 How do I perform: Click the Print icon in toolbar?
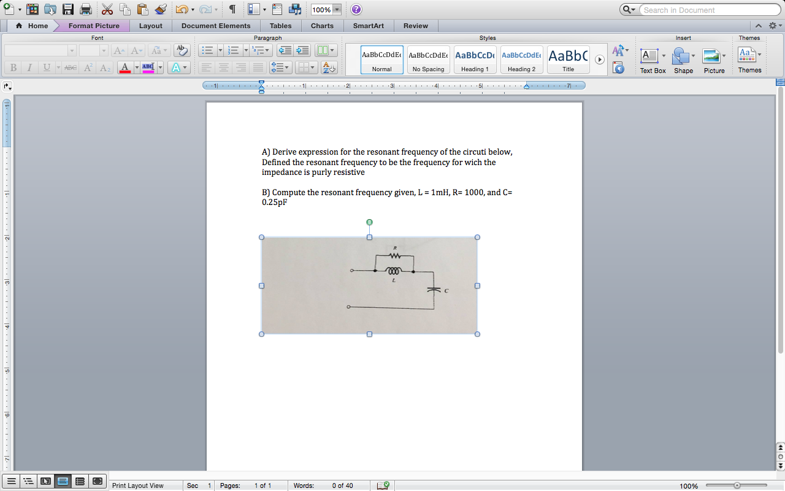coord(86,10)
